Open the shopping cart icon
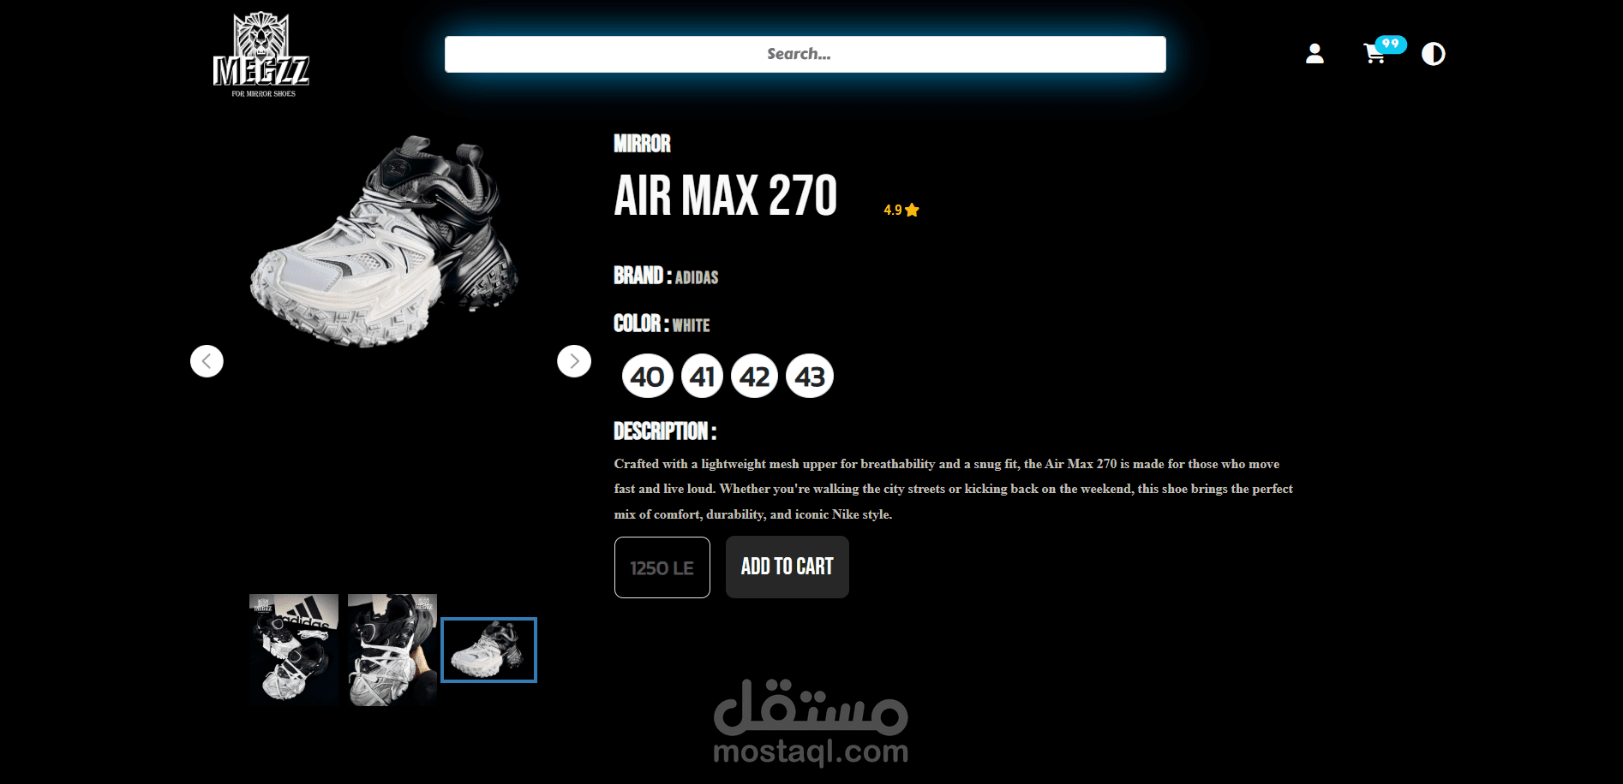1623x784 pixels. (1374, 55)
